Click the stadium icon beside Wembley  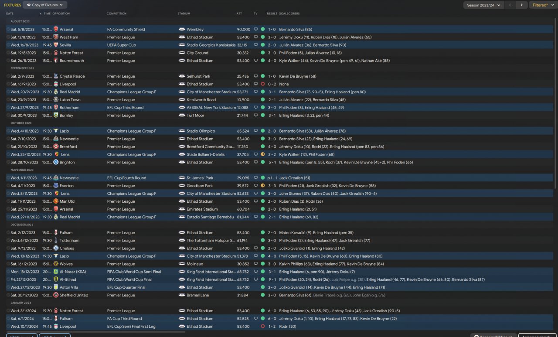[182, 29]
